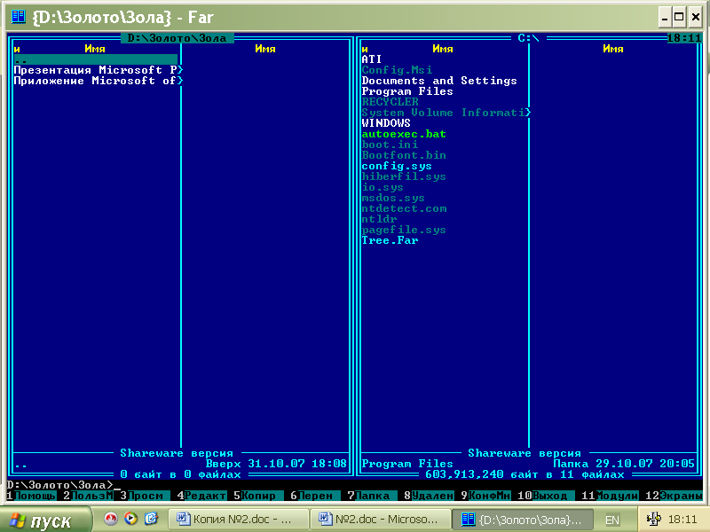Launch Windows Media Player from quick launch
Image resolution: width=710 pixels, height=532 pixels.
click(130, 519)
